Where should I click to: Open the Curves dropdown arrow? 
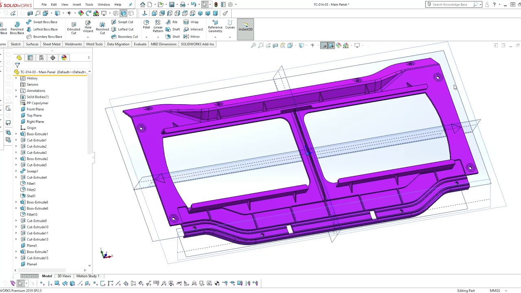pos(230,37)
